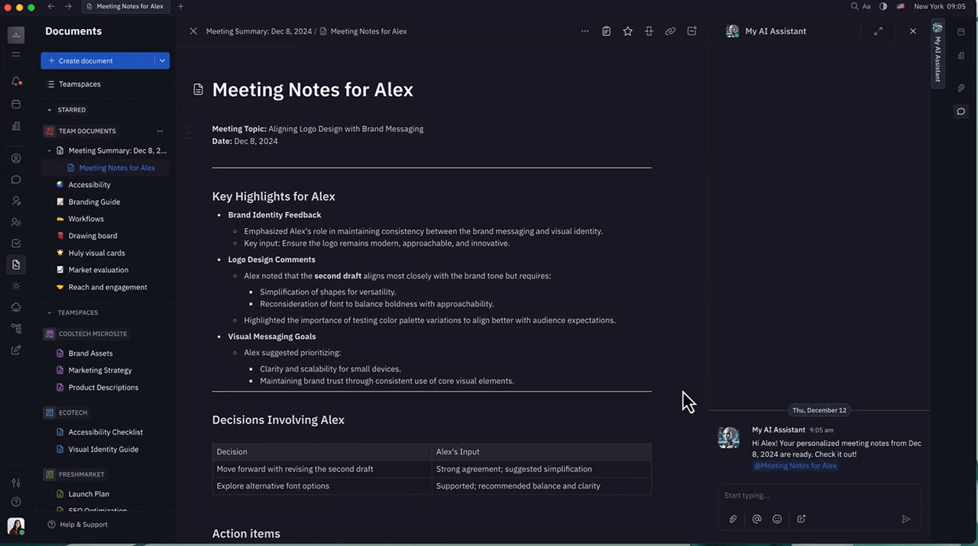Screen dimensions: 978x546
Task: Insert a mention with the @ icon
Action: (756, 519)
